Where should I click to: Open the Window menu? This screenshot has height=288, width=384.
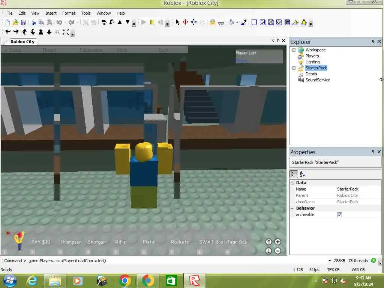[103, 13]
